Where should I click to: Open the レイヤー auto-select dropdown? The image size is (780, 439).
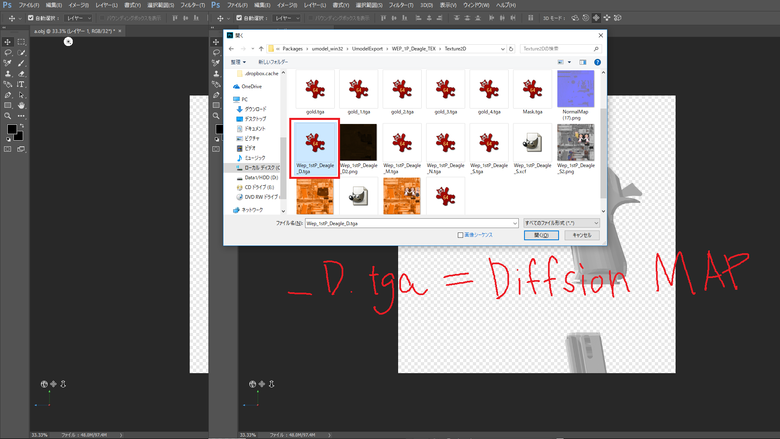pos(78,18)
